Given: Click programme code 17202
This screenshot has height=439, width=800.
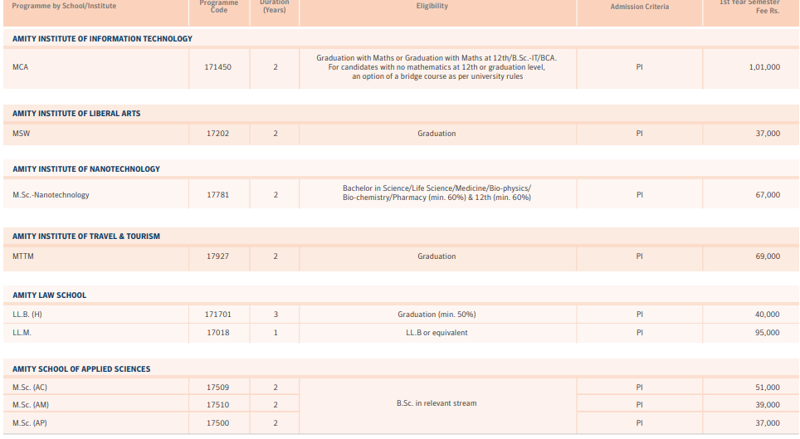Looking at the screenshot, I should tap(217, 134).
